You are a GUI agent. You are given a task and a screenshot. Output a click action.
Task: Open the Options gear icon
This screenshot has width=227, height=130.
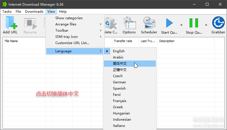pos(129,23)
